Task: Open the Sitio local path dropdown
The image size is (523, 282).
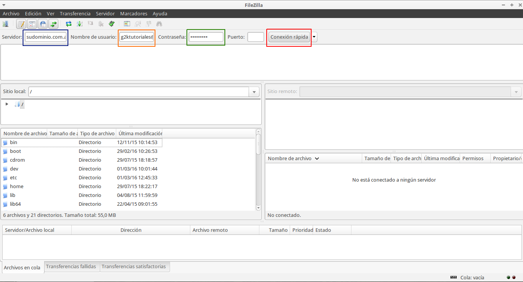Action: 254,92
